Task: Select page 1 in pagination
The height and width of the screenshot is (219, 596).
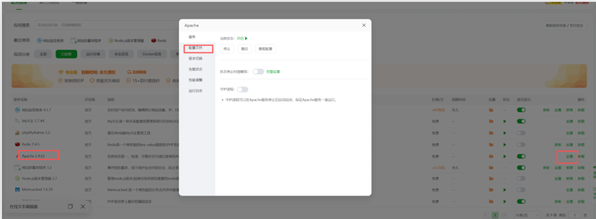Action: tap(495, 215)
